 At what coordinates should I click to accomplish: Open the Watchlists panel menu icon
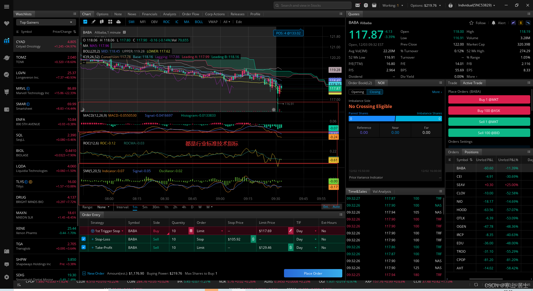pos(75,14)
